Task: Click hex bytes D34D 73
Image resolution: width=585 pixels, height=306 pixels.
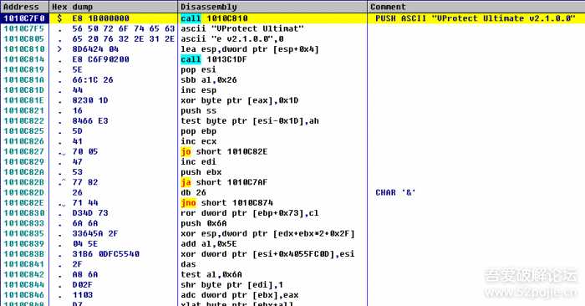Action: click(90, 213)
